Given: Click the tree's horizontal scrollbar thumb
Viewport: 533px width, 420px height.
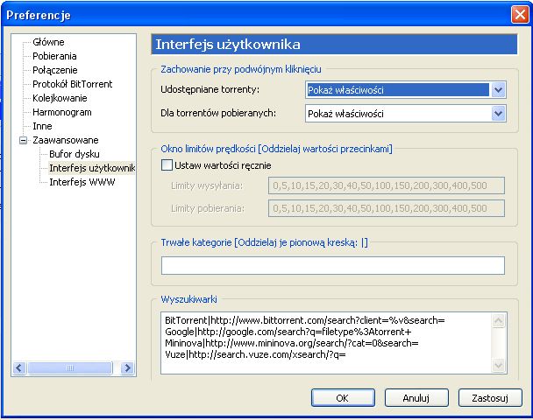Looking at the screenshot, I should (x=70, y=367).
